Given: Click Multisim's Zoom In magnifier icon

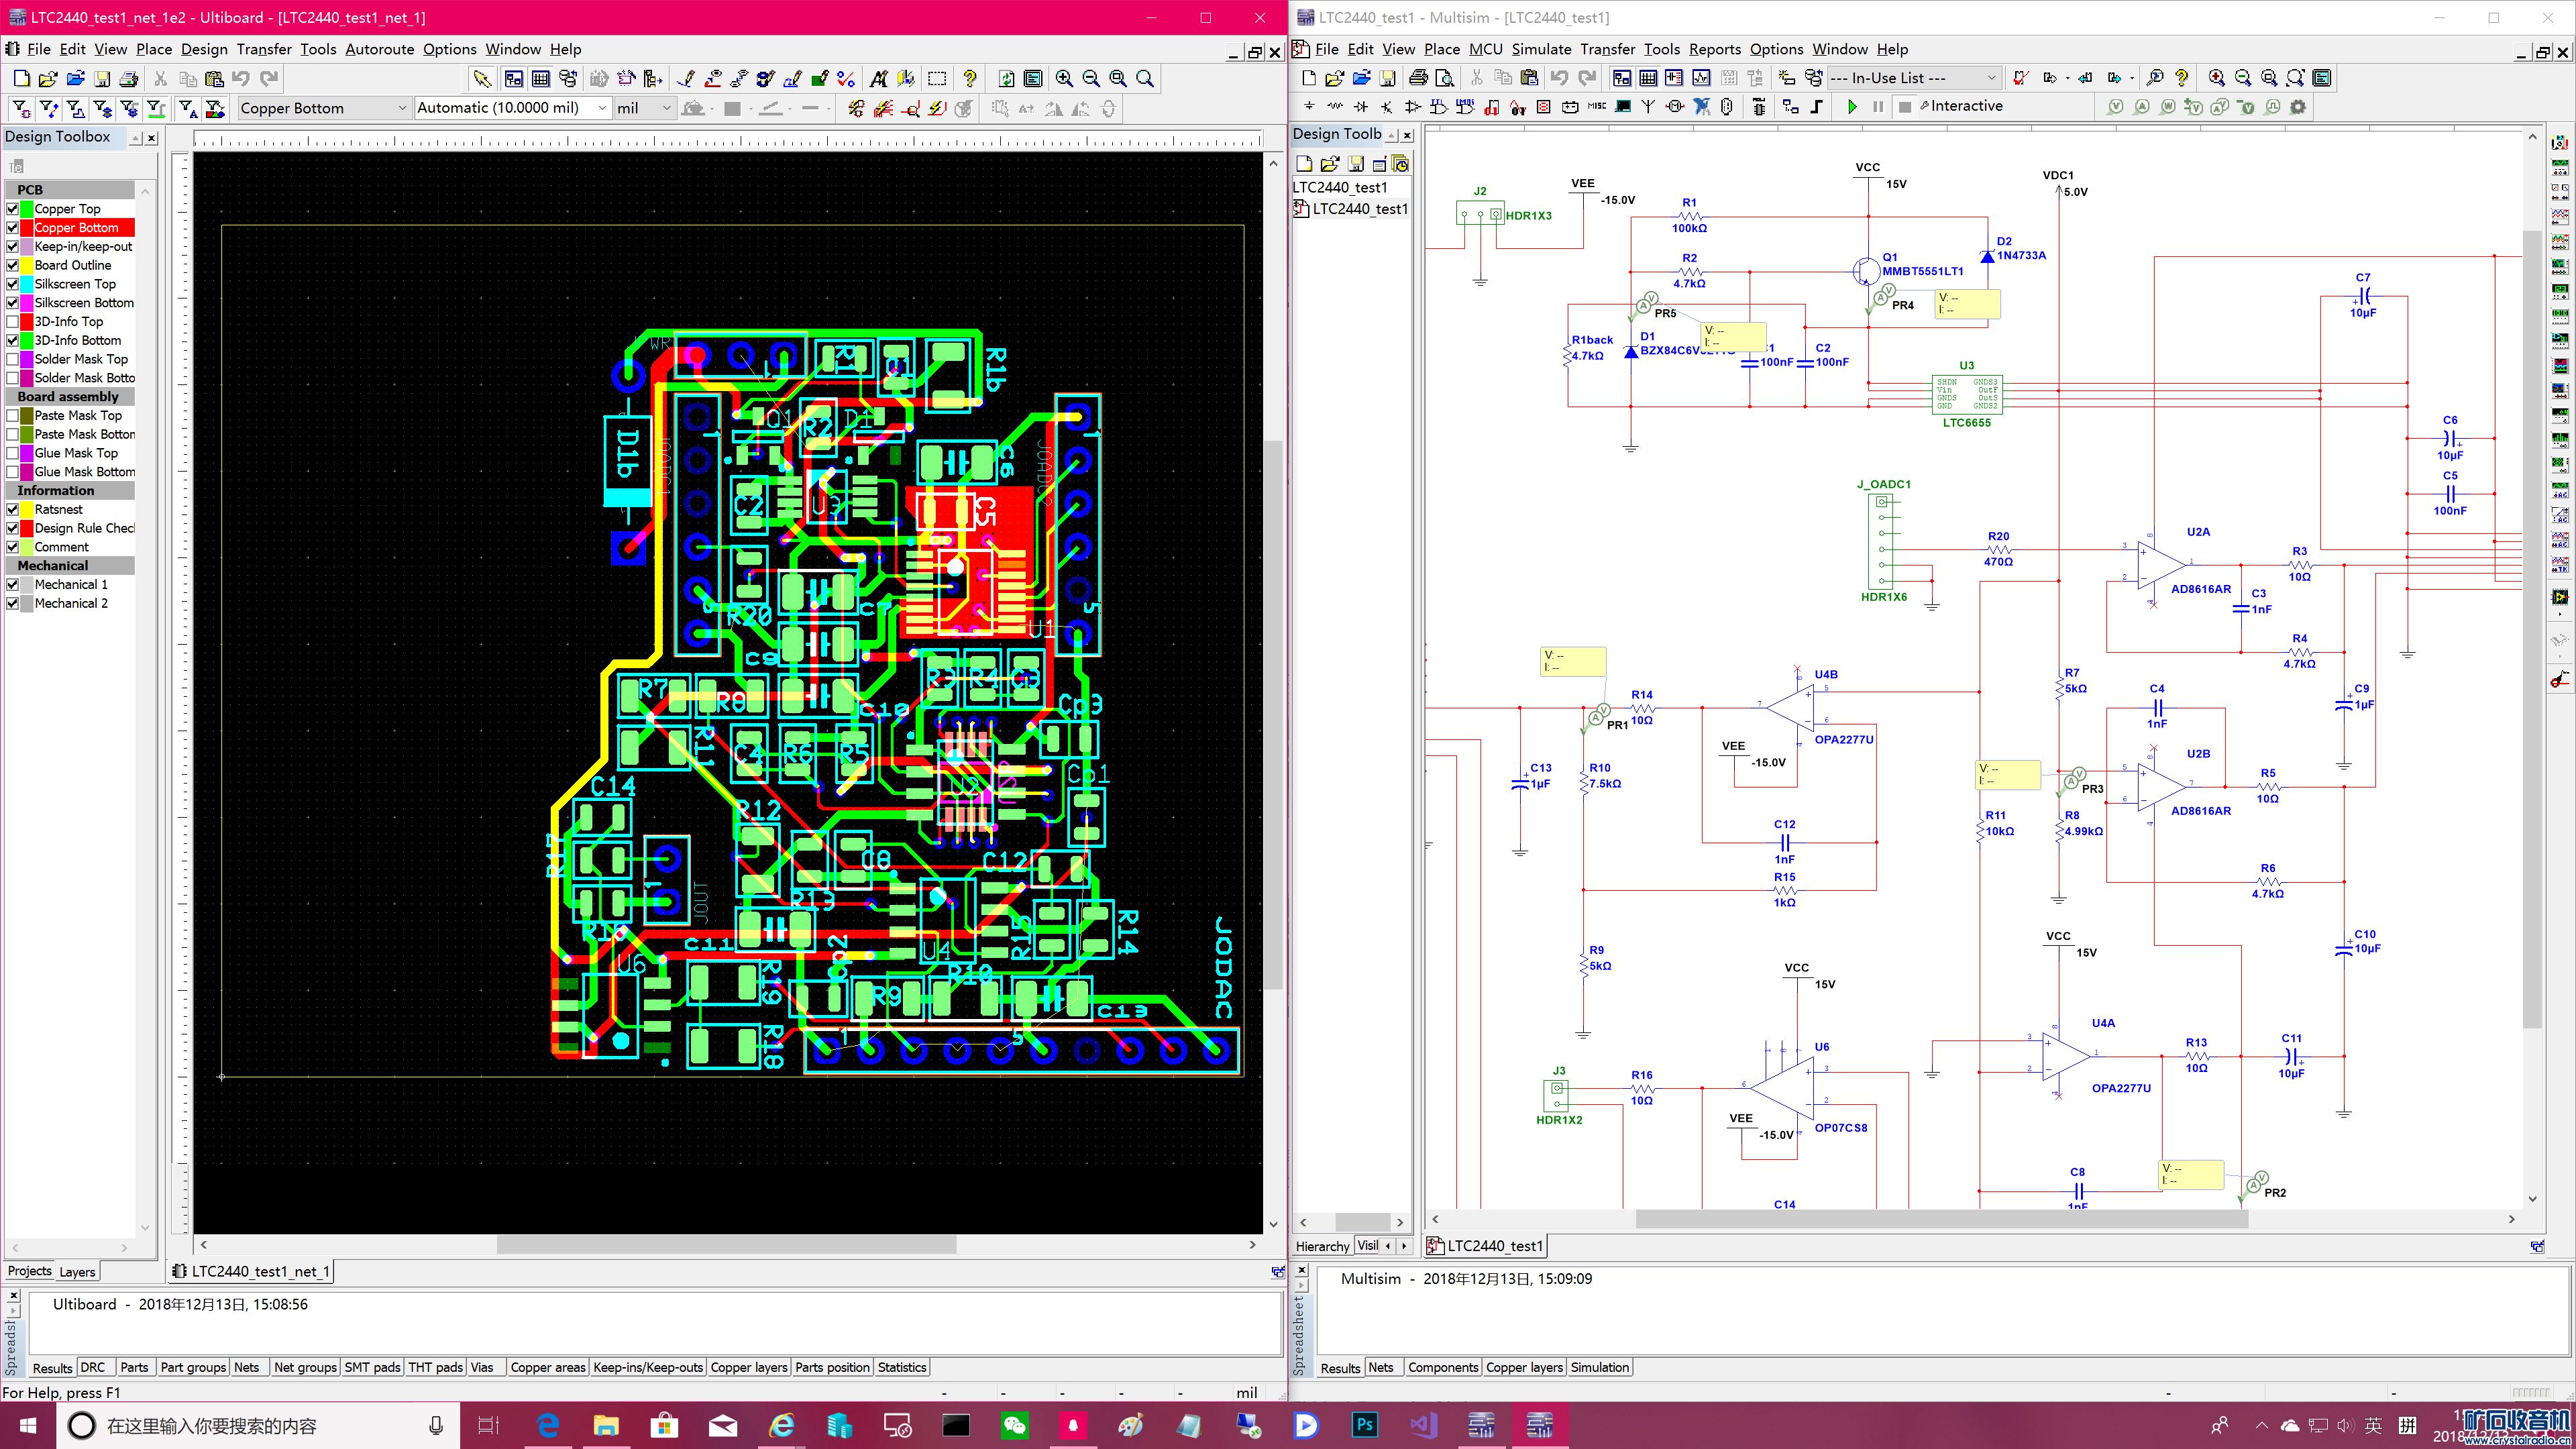Looking at the screenshot, I should click(x=2216, y=78).
